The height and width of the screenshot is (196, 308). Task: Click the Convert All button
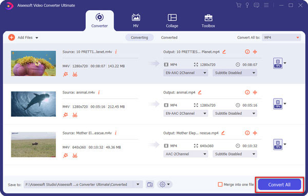click(279, 185)
